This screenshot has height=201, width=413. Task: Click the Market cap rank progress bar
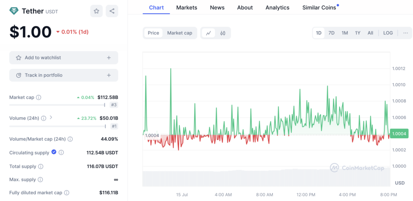[57, 105]
